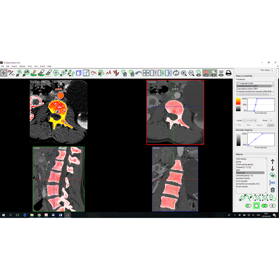
Task: Select the trash/delete icon in the toolbar
Action: point(124,73)
